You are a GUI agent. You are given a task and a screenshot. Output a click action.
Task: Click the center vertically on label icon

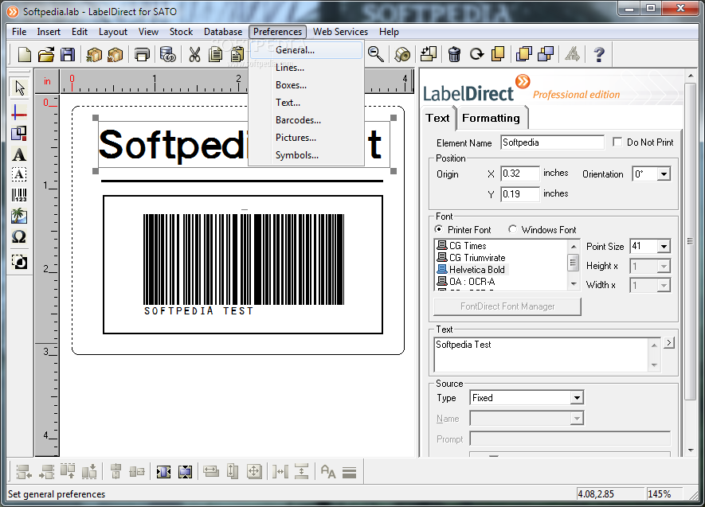pos(185,471)
